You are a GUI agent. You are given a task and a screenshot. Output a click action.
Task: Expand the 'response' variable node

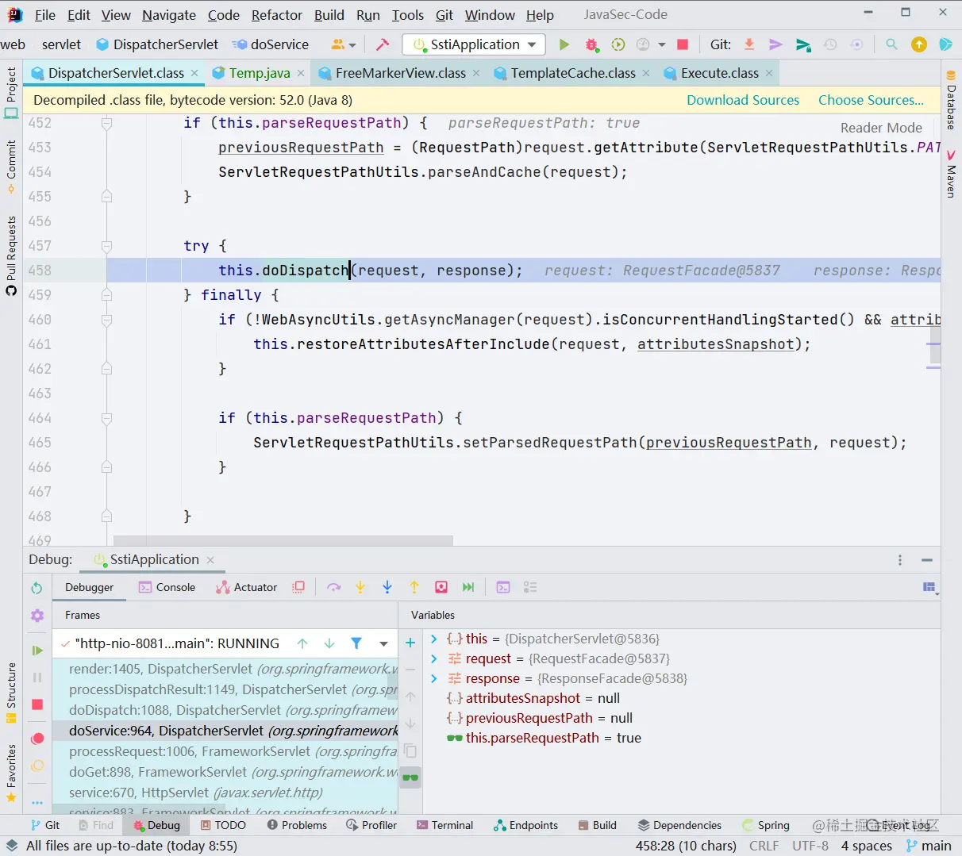coord(433,678)
